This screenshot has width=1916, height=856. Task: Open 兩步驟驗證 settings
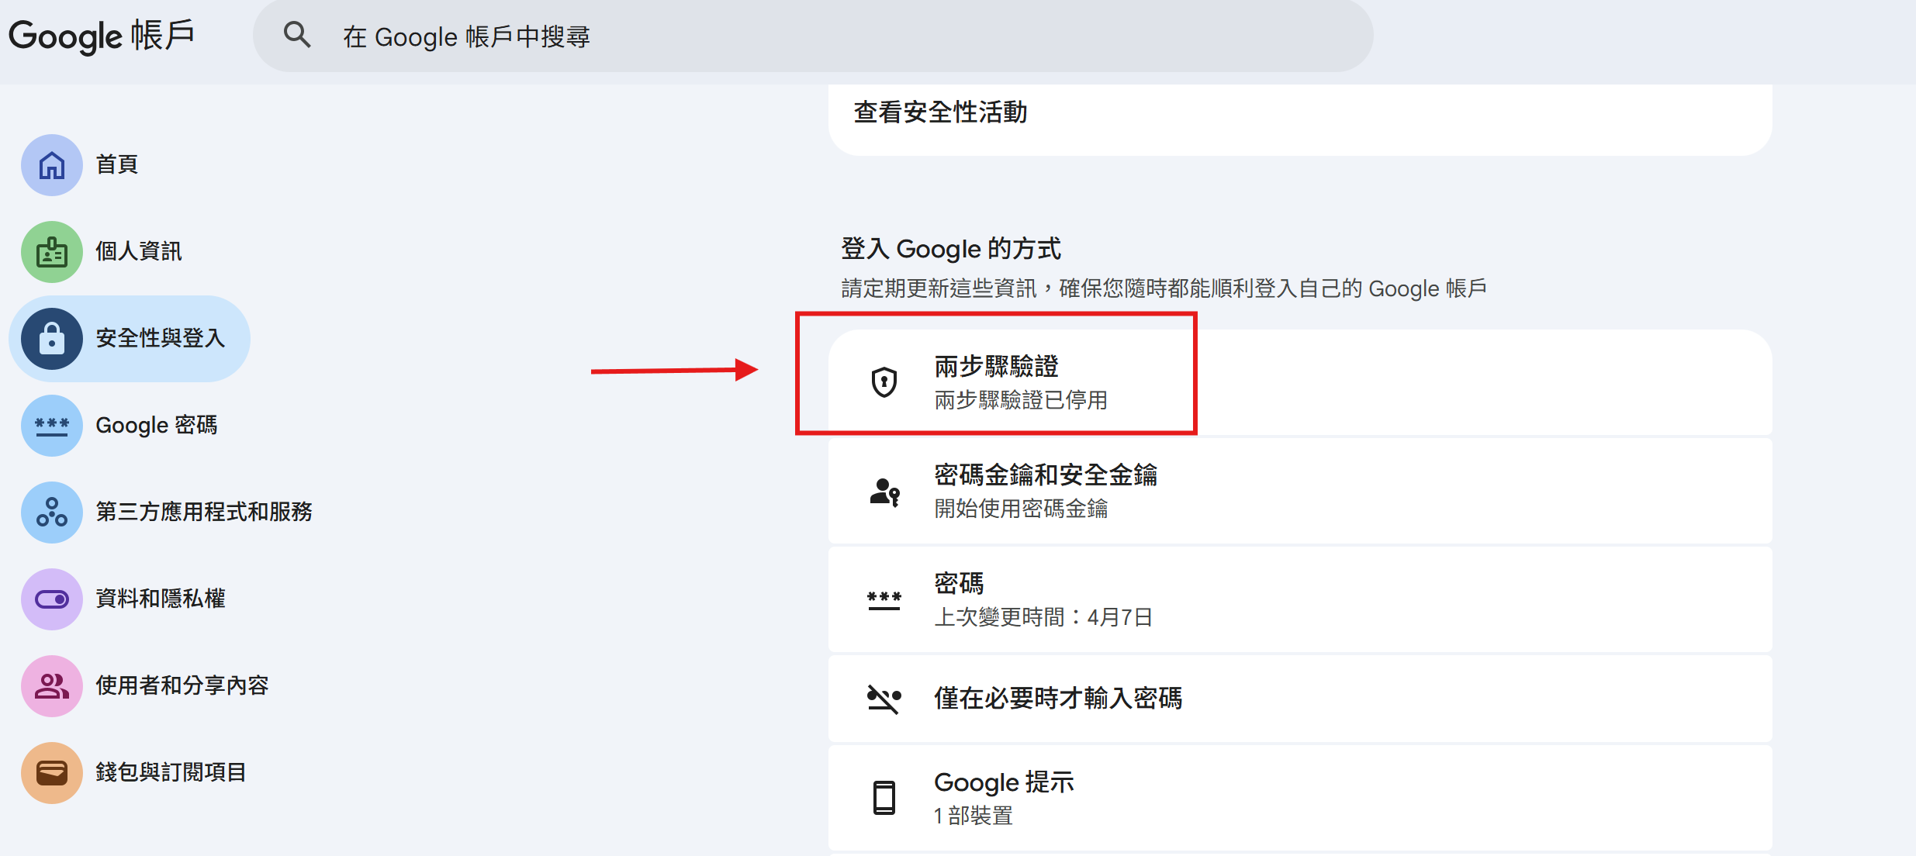[x=996, y=367]
